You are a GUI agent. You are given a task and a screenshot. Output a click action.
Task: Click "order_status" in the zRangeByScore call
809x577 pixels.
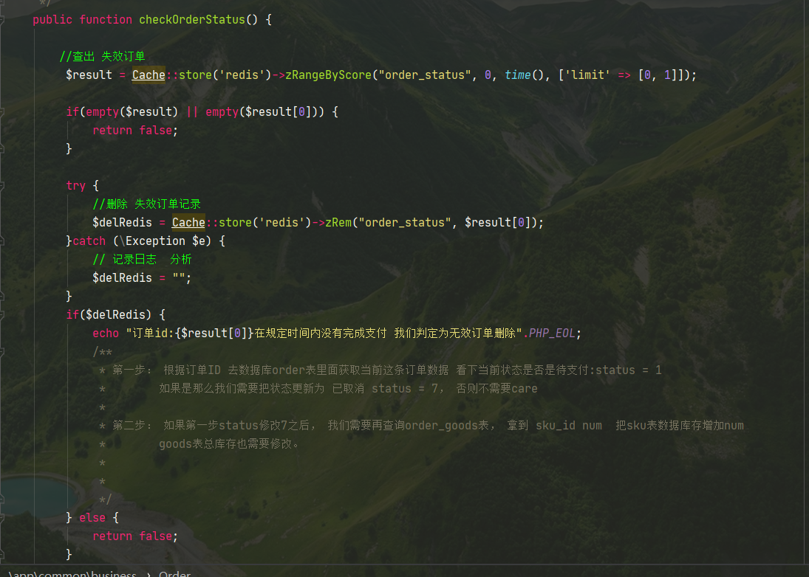click(425, 75)
